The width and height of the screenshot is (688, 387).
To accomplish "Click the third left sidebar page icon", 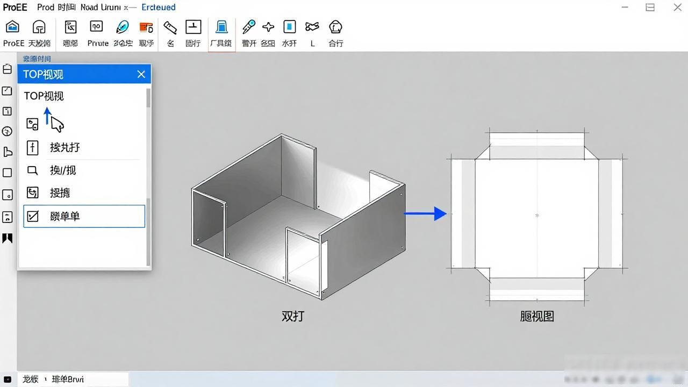I will (x=8, y=111).
